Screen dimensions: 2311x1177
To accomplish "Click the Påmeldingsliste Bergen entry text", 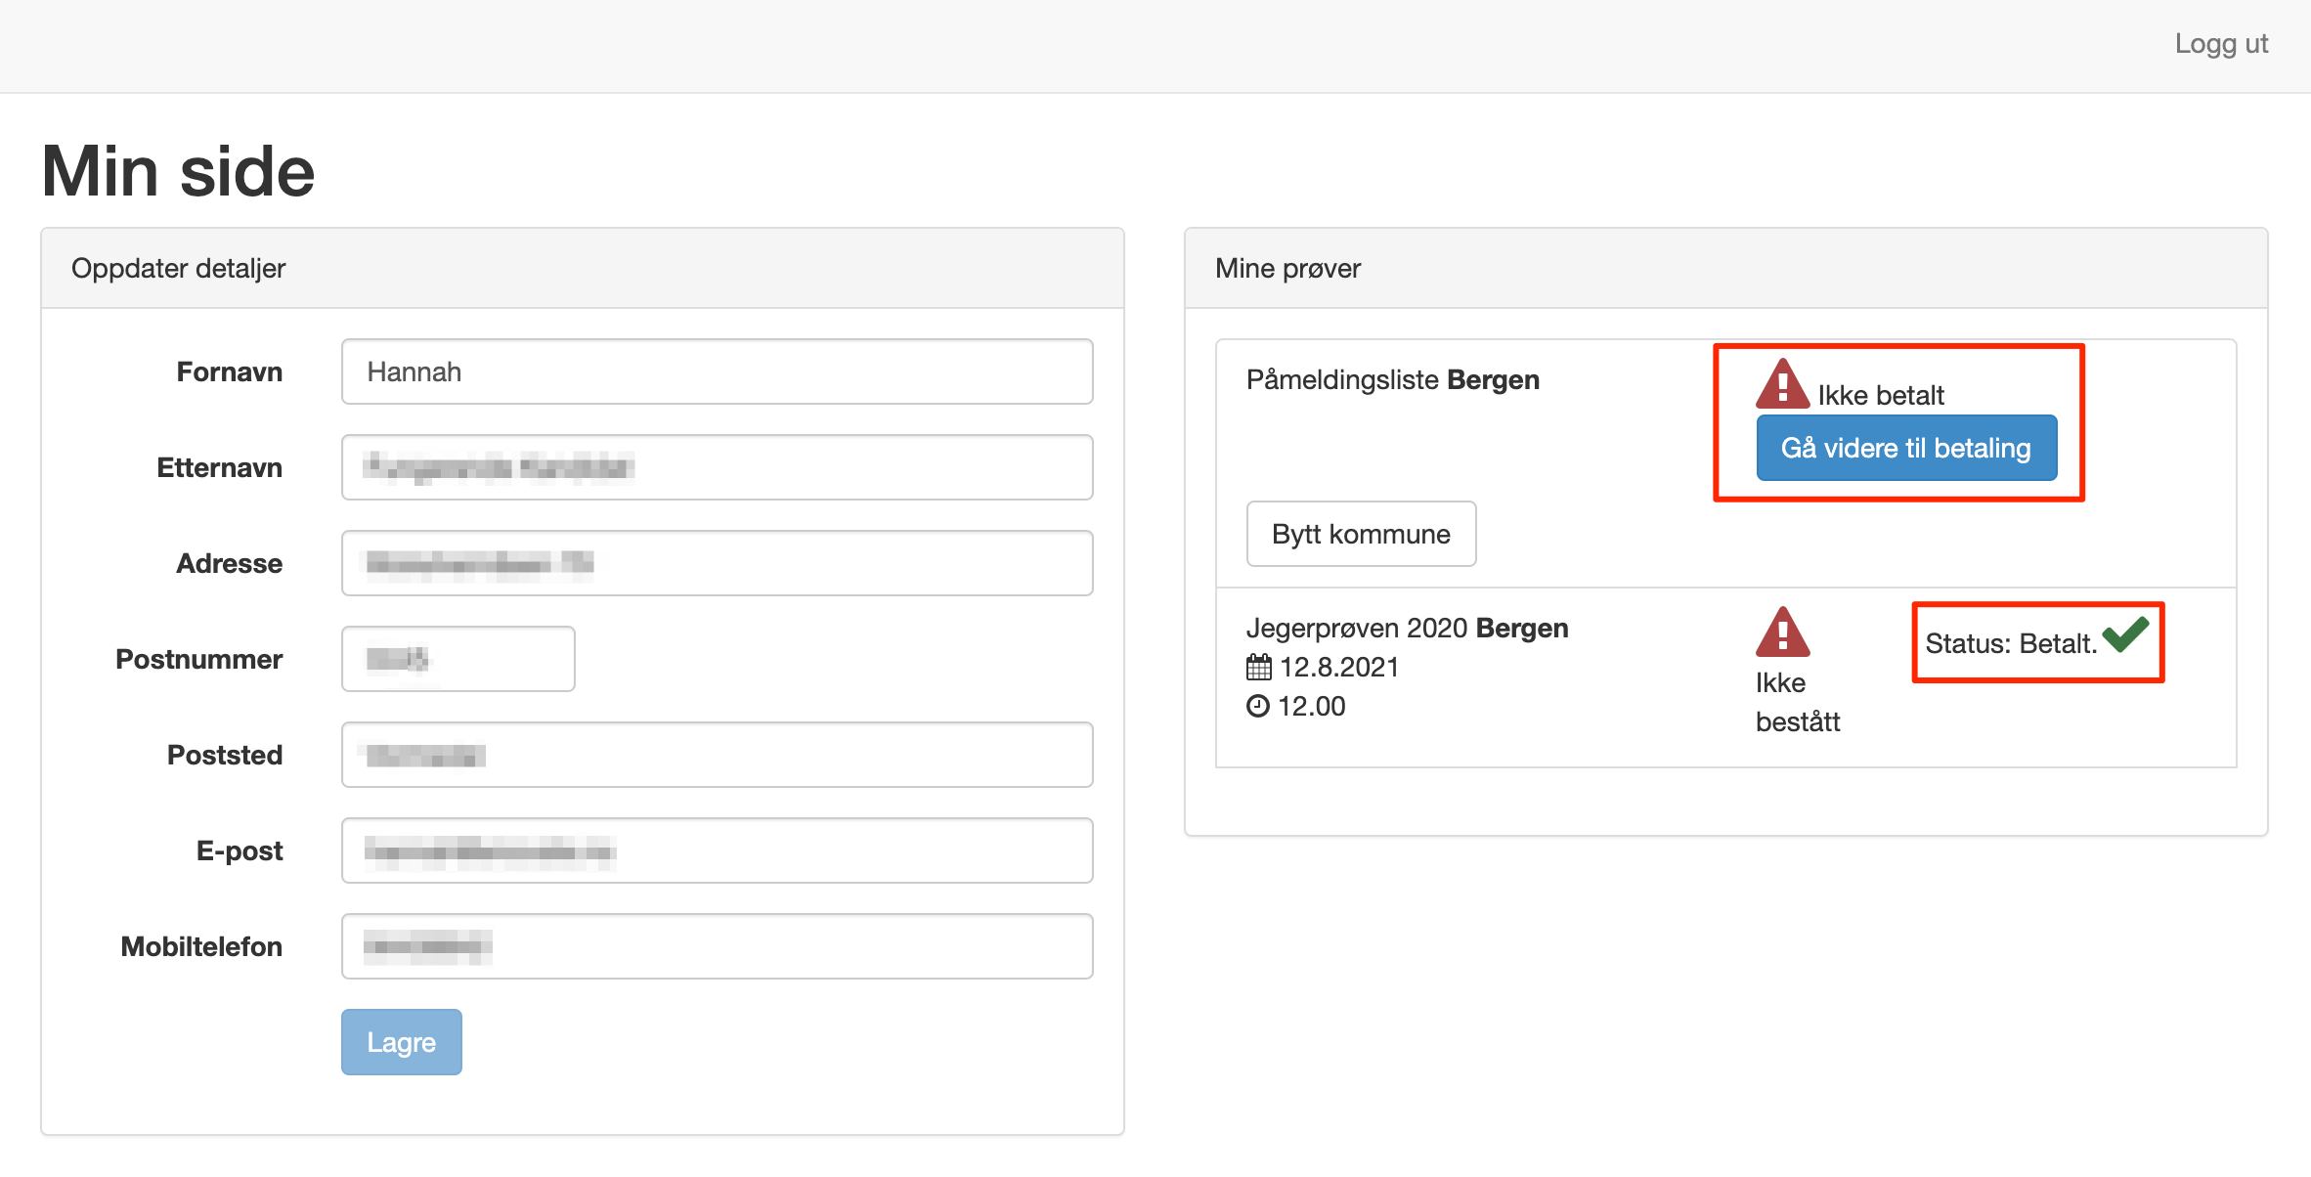I will pyautogui.click(x=1392, y=379).
